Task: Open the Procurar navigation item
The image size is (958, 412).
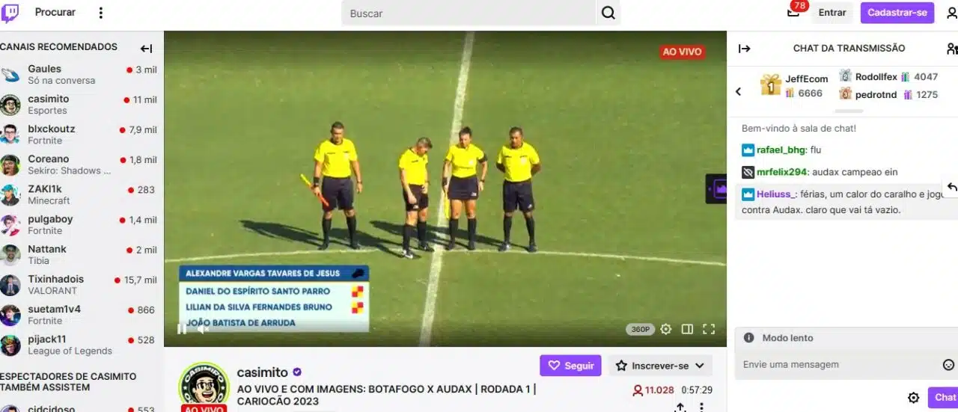Action: (x=55, y=13)
